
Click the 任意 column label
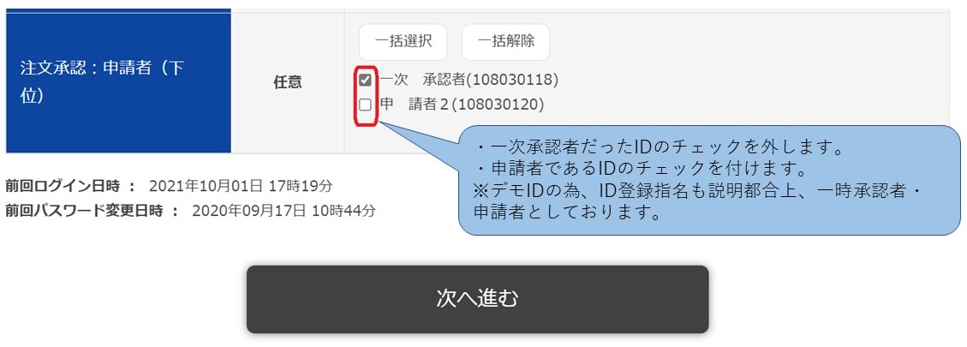287,82
